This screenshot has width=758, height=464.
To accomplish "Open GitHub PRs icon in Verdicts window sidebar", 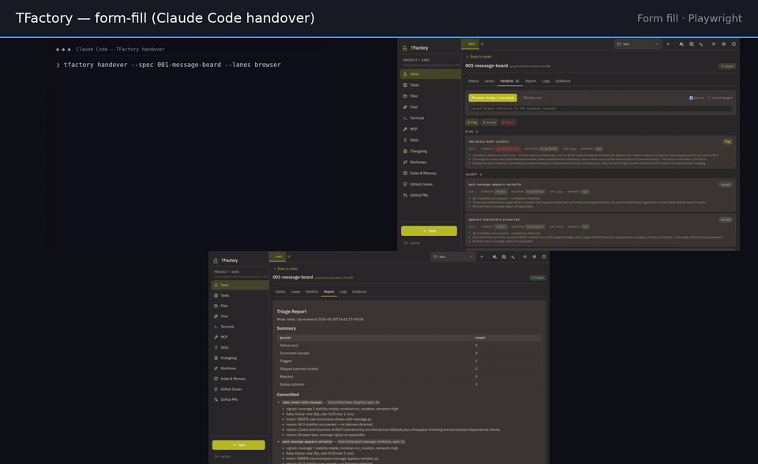I will 405,195.
